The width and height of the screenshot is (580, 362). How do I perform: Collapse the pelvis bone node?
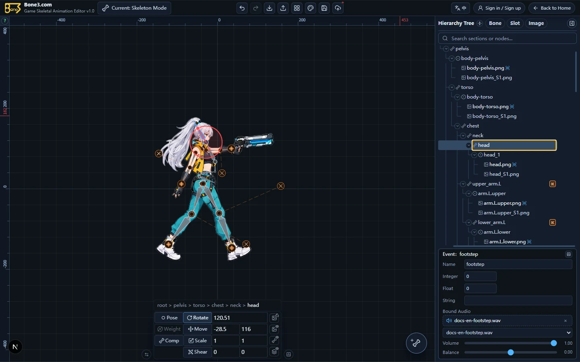pos(446,49)
